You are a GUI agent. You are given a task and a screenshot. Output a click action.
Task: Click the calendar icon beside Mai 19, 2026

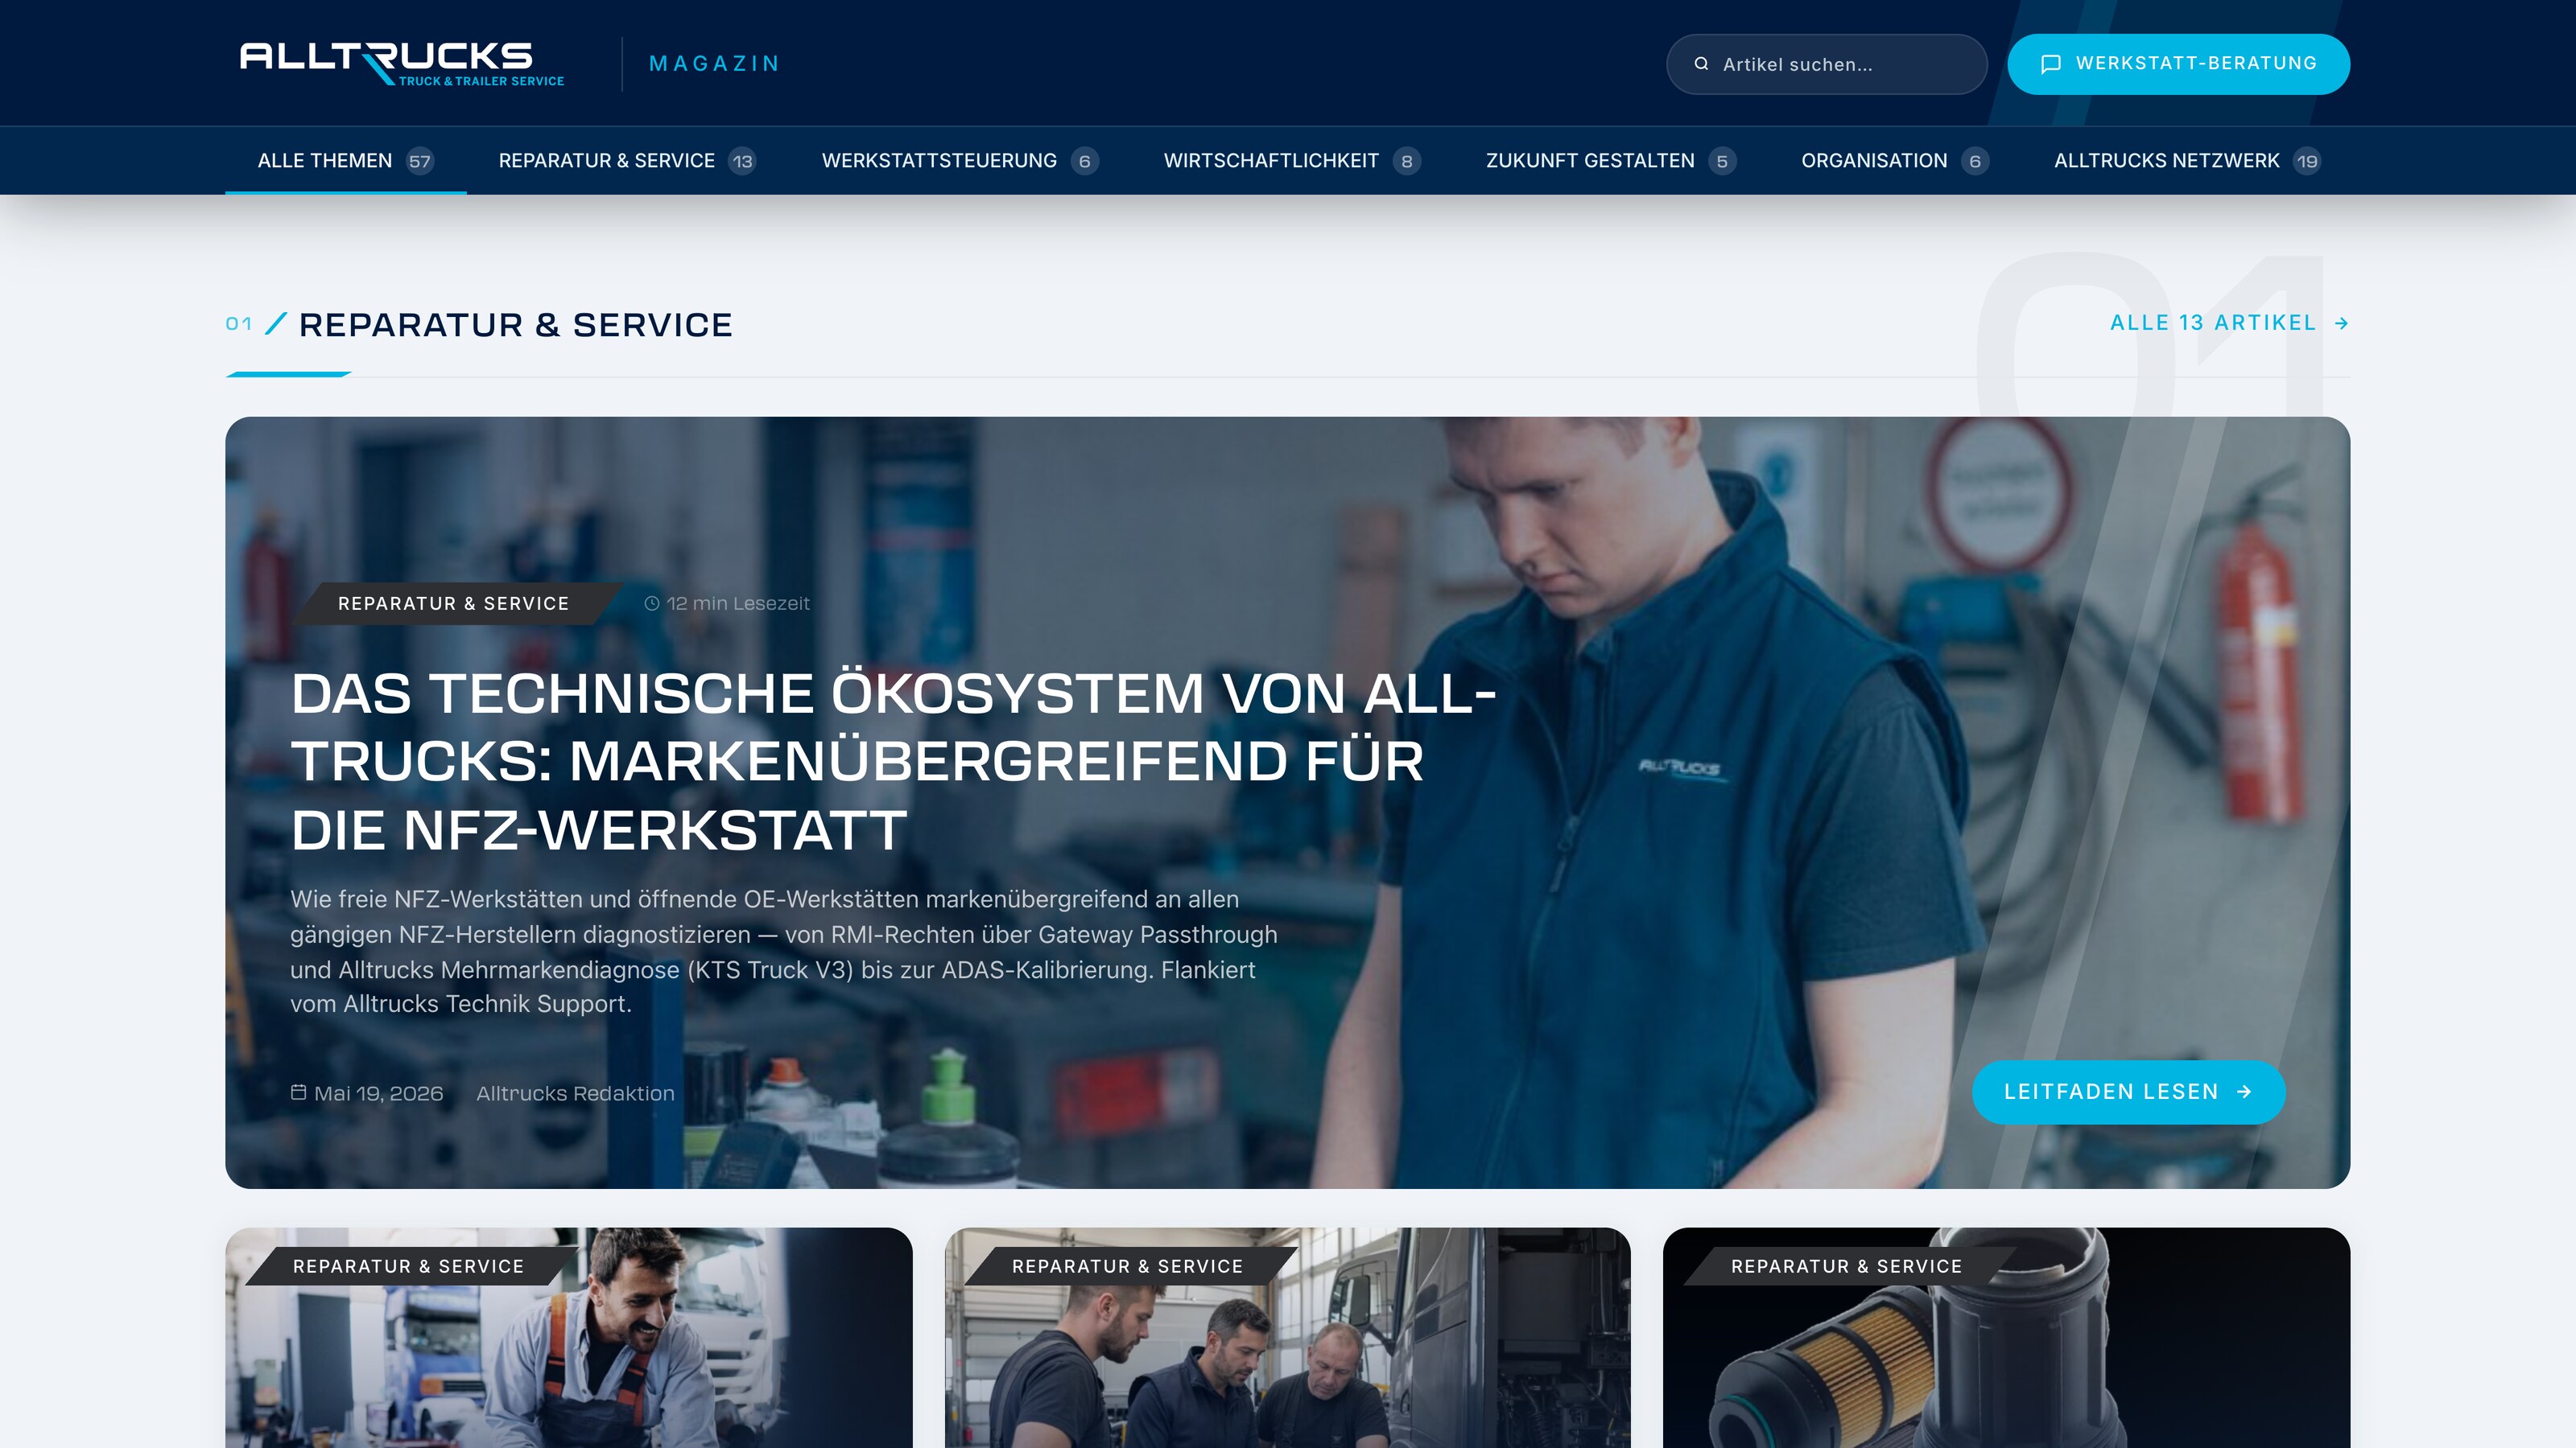tap(298, 1092)
